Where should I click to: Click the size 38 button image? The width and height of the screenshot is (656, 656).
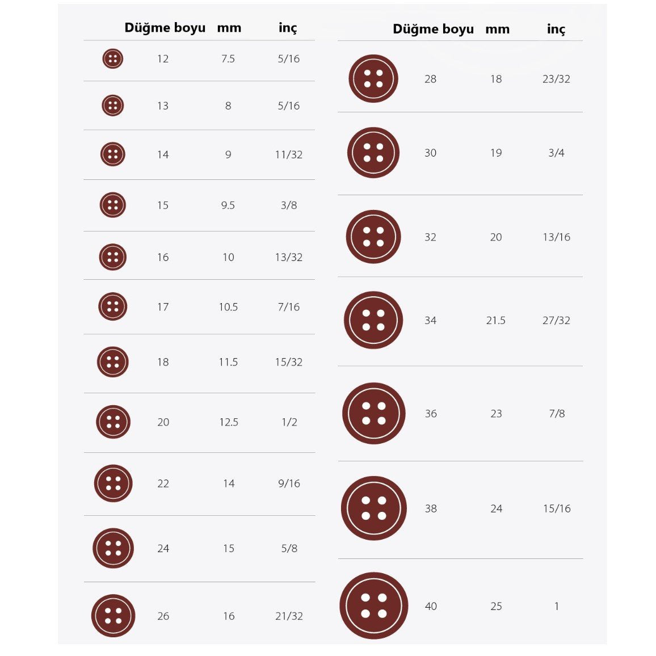point(373,508)
